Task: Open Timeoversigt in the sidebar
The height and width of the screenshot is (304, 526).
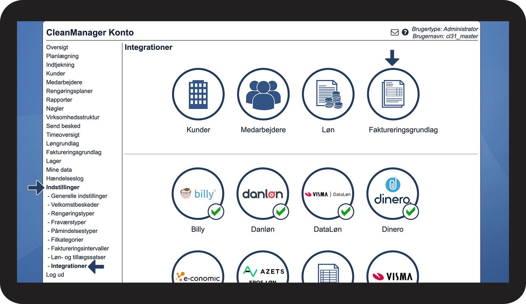Action: [63, 135]
